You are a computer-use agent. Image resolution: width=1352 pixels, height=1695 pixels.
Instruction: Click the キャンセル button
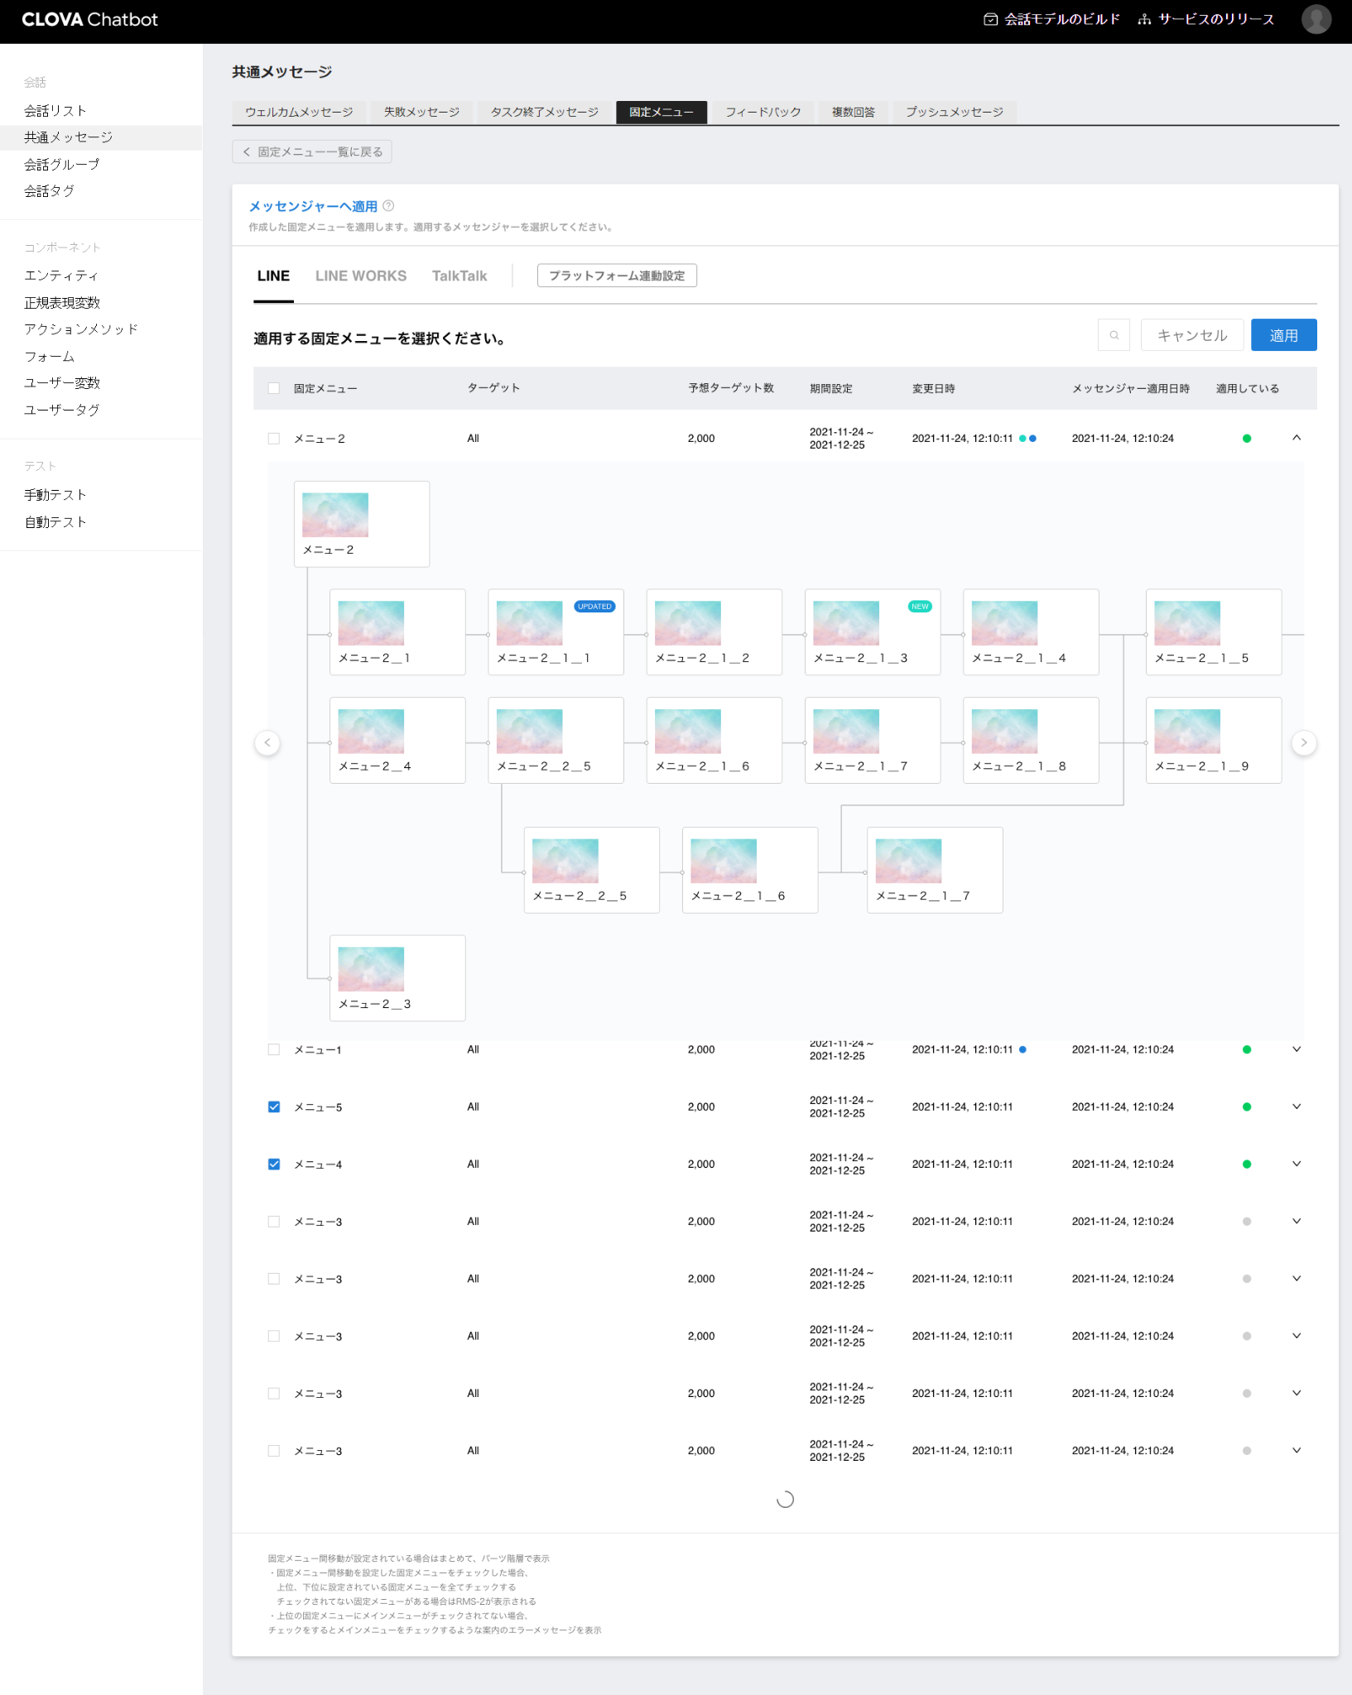pyautogui.click(x=1191, y=335)
